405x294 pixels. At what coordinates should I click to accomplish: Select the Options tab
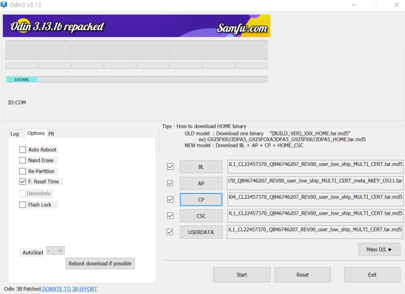click(x=36, y=133)
